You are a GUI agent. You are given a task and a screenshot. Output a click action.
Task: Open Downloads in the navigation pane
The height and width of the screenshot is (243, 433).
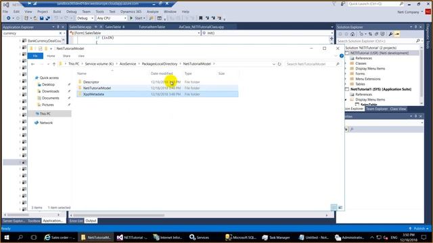(50, 91)
